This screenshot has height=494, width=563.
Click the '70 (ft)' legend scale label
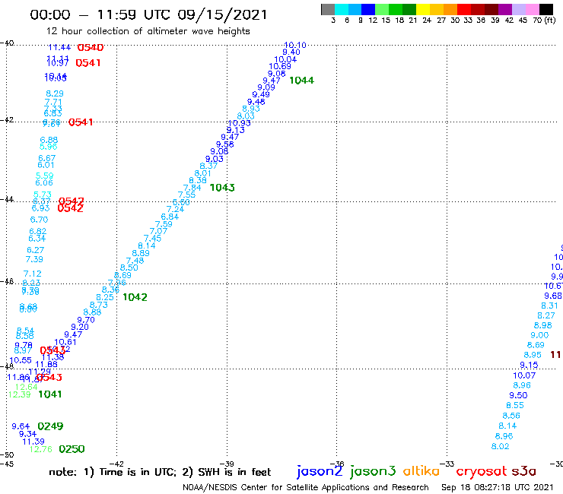[544, 21]
